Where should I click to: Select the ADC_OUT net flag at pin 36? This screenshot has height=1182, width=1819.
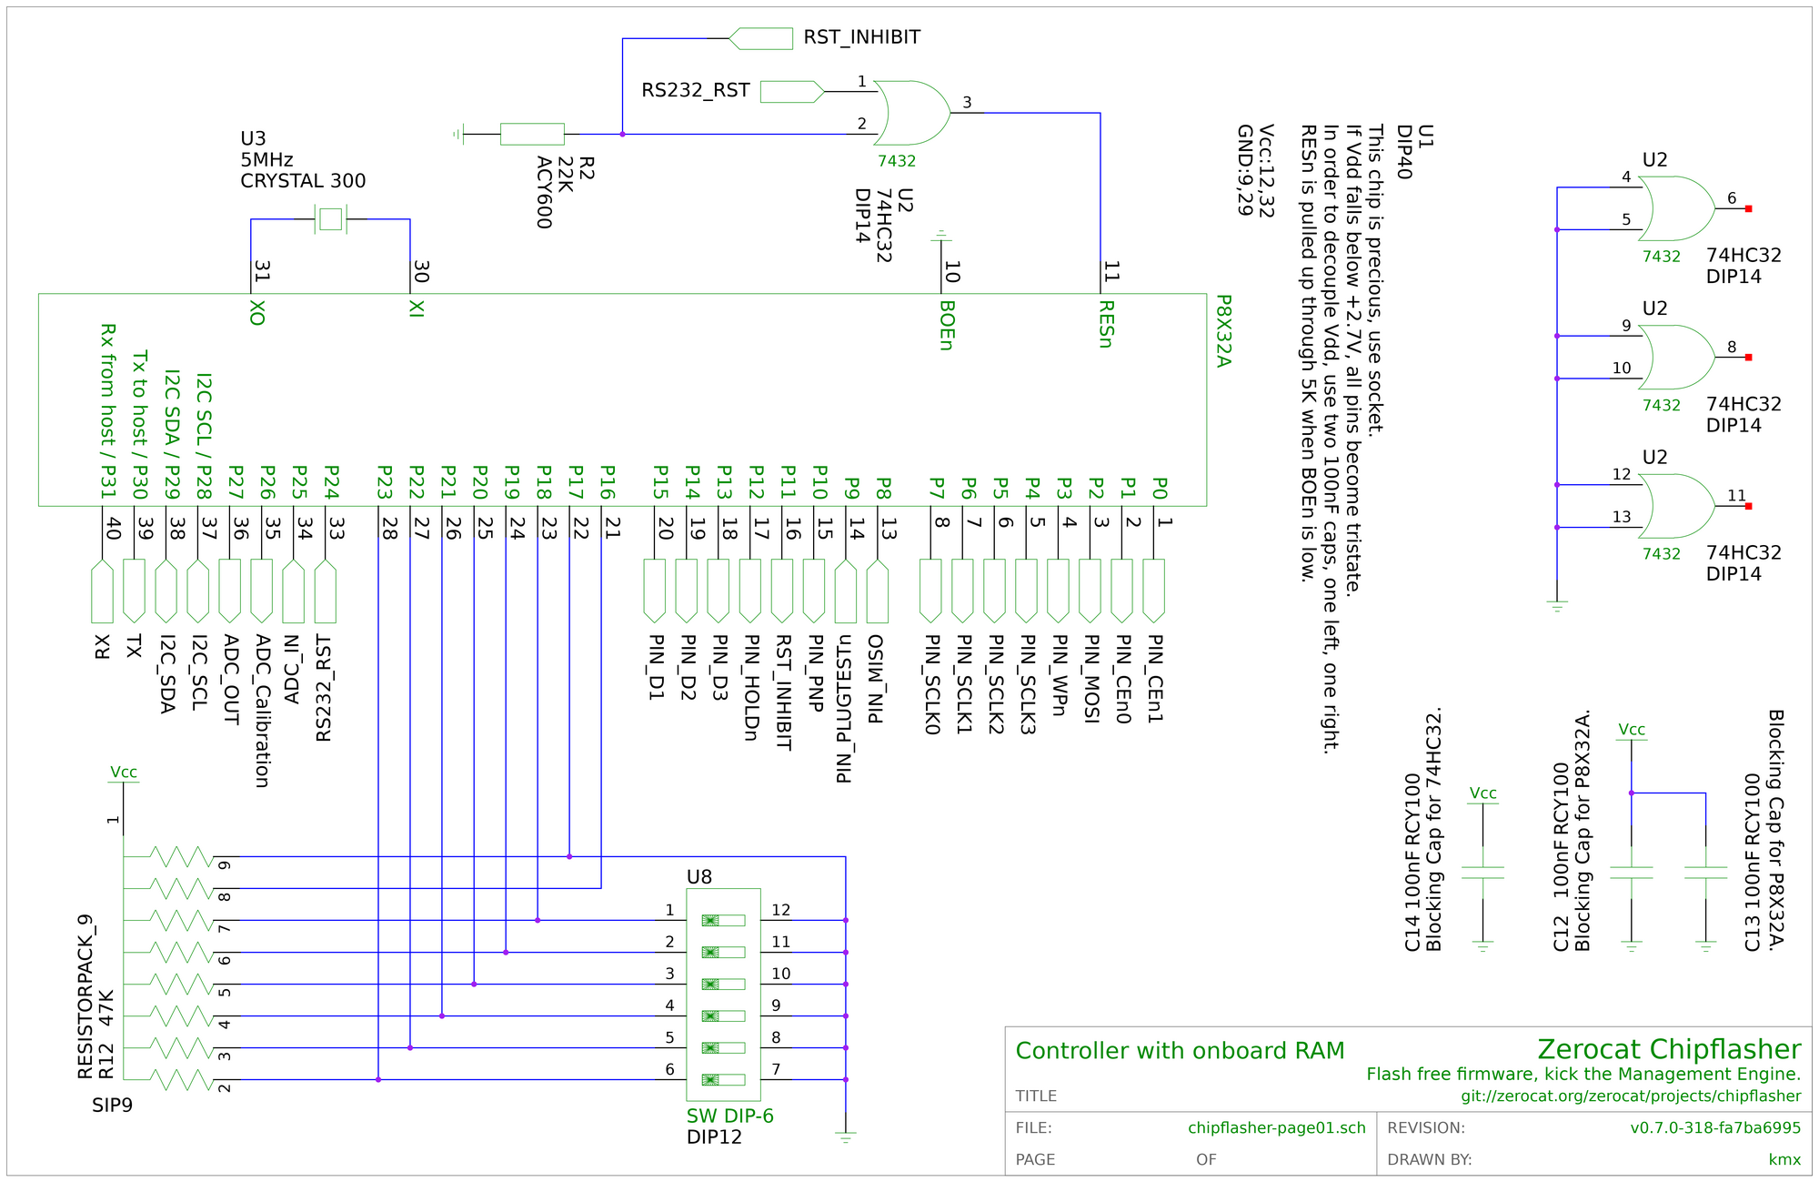tap(230, 591)
